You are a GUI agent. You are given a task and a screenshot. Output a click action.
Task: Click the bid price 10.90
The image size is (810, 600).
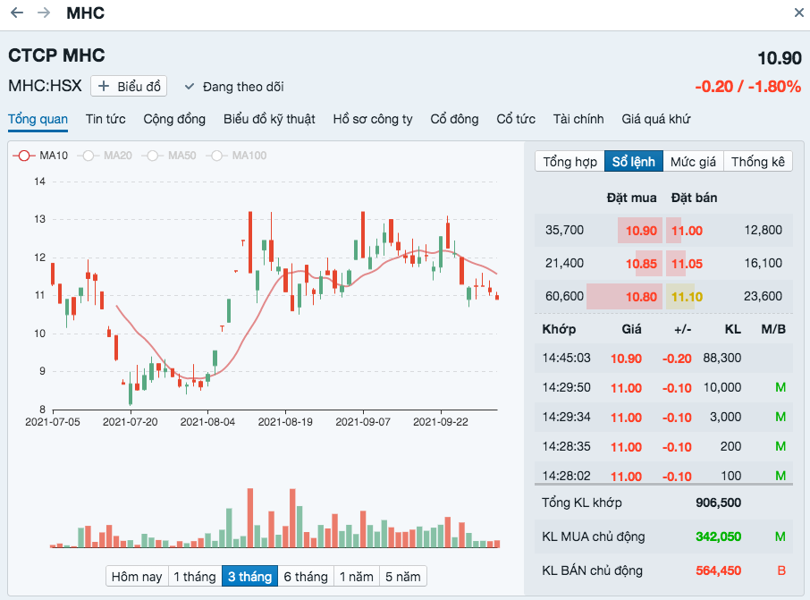(641, 231)
